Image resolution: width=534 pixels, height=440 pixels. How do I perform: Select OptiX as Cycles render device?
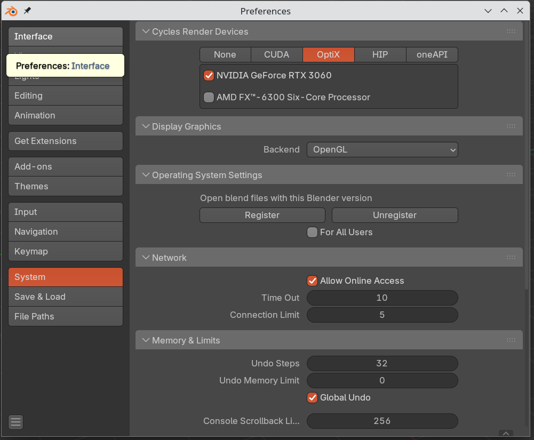click(329, 54)
